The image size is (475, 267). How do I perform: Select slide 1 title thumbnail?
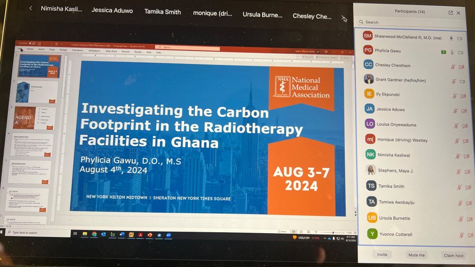tap(40, 66)
